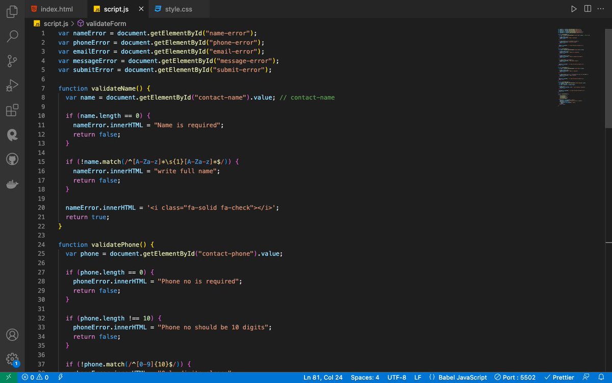Click the name regex on line 15
Viewport: 612px width, 383px height.
[174, 162]
